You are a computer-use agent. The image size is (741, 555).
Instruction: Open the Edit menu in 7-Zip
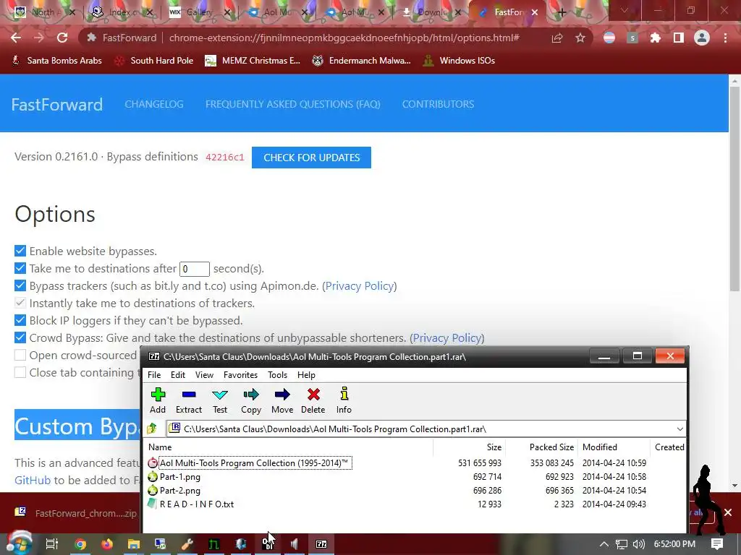[x=178, y=375]
